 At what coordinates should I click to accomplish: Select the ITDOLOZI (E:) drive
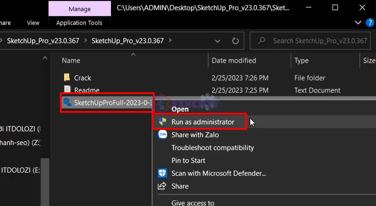coord(20,170)
